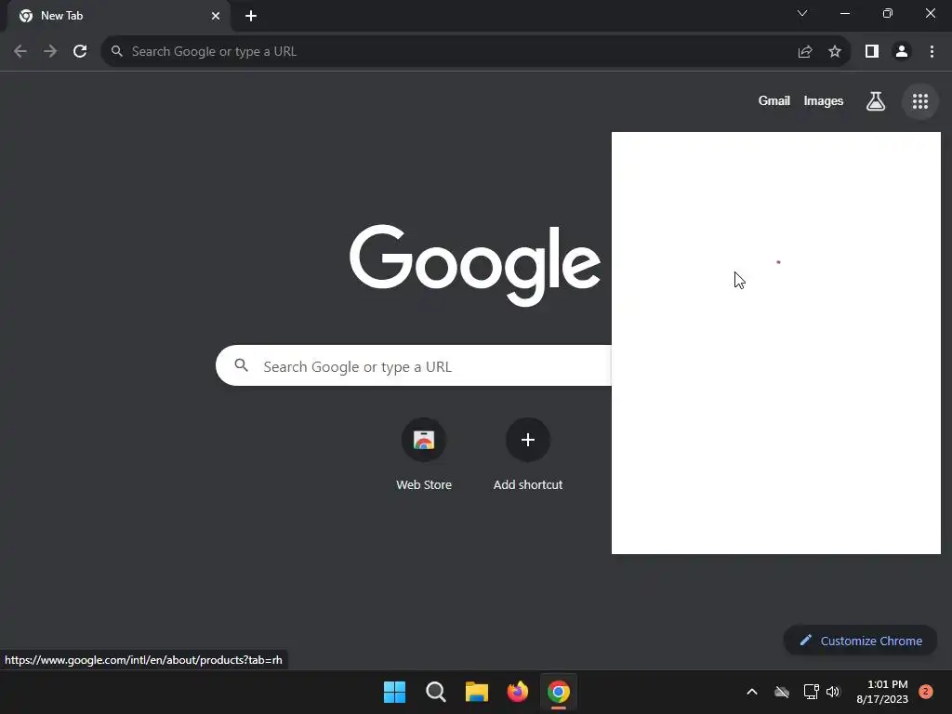Open the Web Store shortcut
The height and width of the screenshot is (714, 952).
[424, 455]
